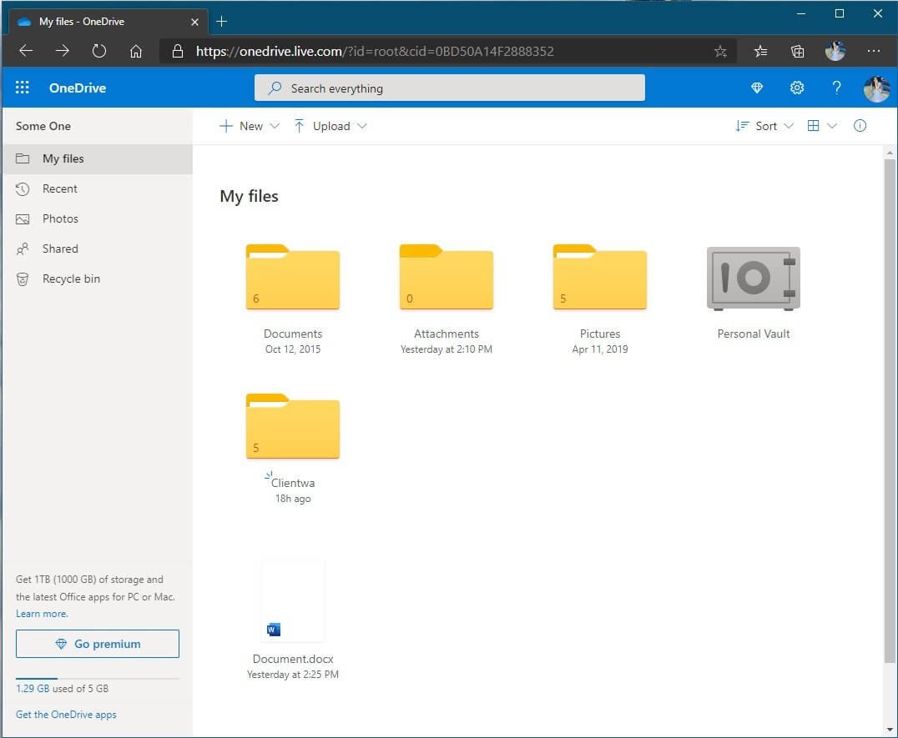Click the scrollbar down arrow

pos(890,729)
